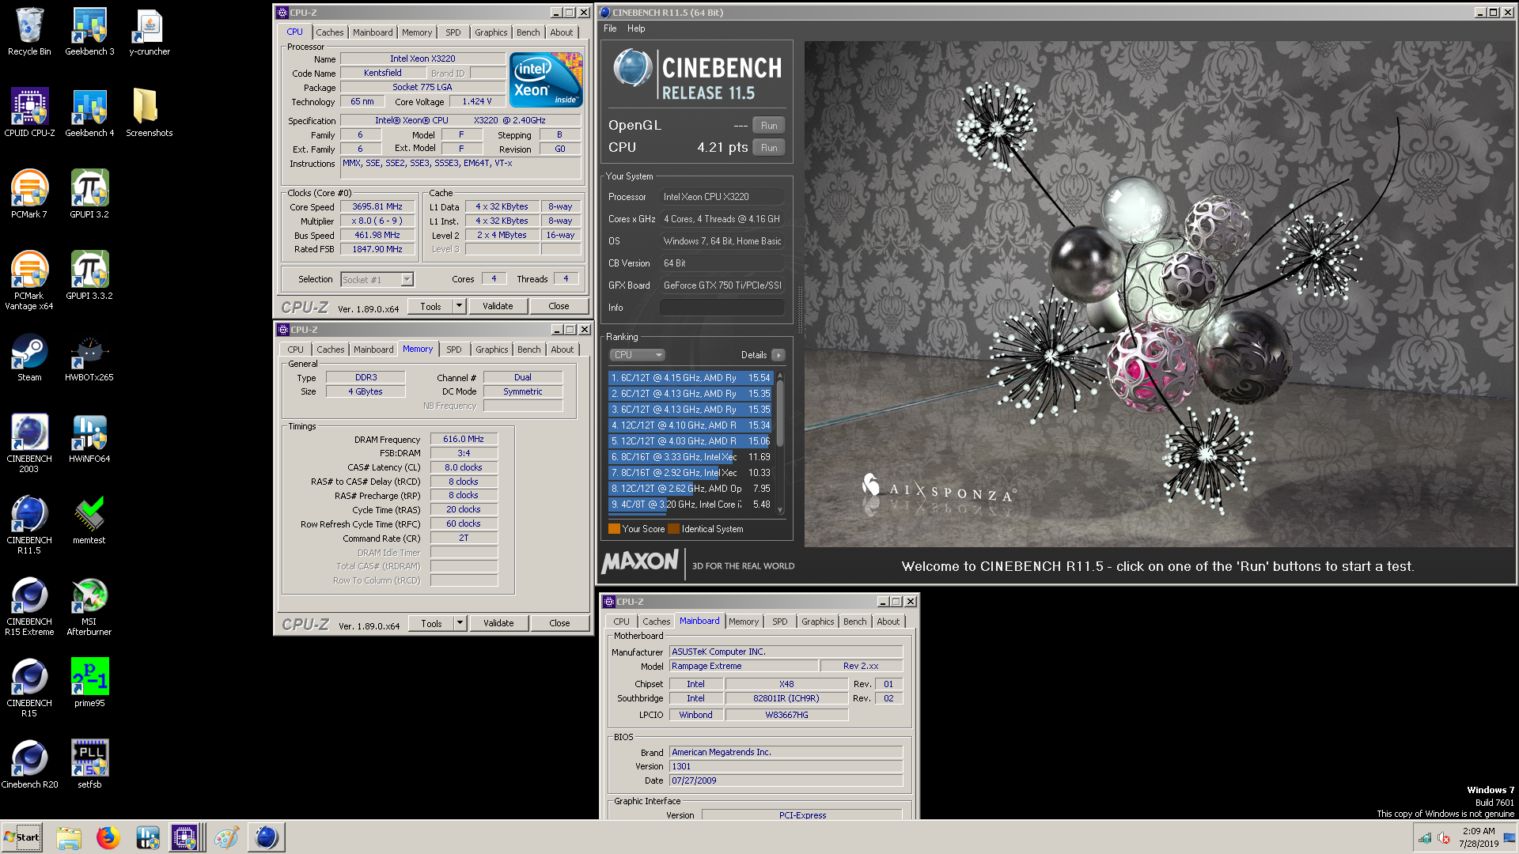Open the y-cruncher desktop shortcut
The width and height of the screenshot is (1519, 854).
[150, 32]
